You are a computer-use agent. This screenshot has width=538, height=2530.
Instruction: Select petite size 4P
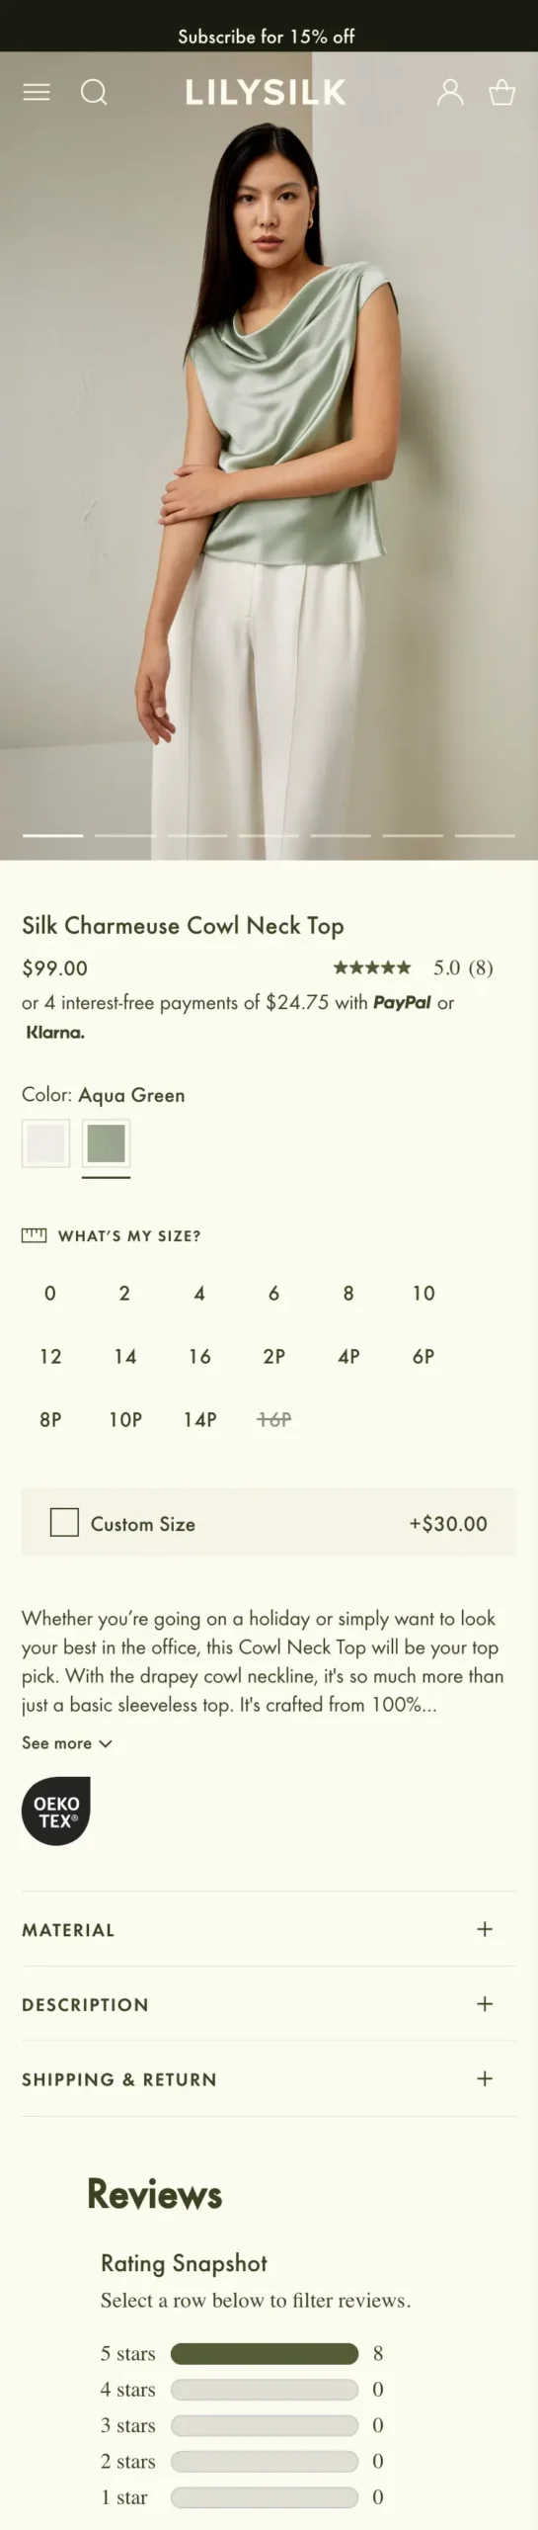[348, 1356]
